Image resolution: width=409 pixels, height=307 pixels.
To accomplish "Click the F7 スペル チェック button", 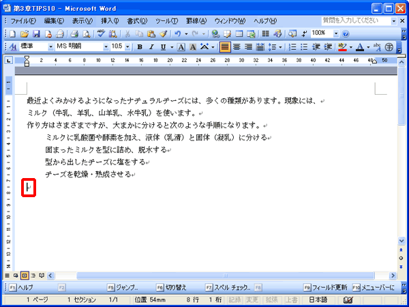I will (x=228, y=288).
